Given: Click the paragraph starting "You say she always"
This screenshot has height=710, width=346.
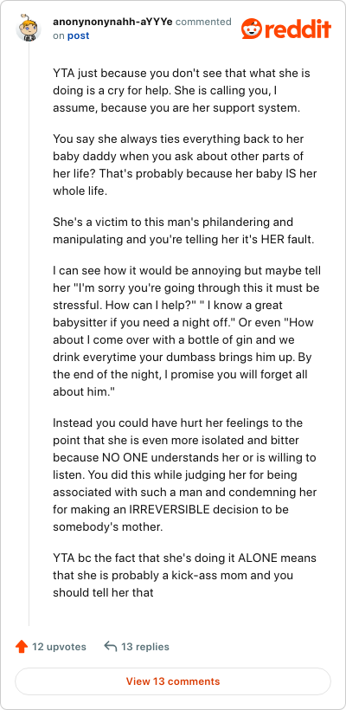Looking at the screenshot, I should (x=178, y=165).
